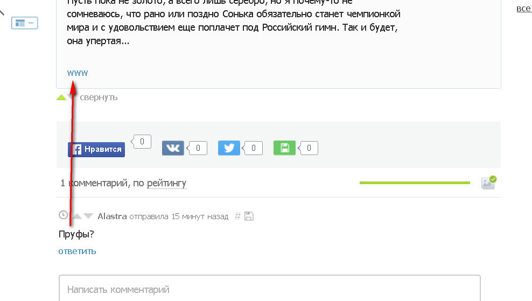Click the VK share icon
532x301 pixels.
pyautogui.click(x=173, y=148)
